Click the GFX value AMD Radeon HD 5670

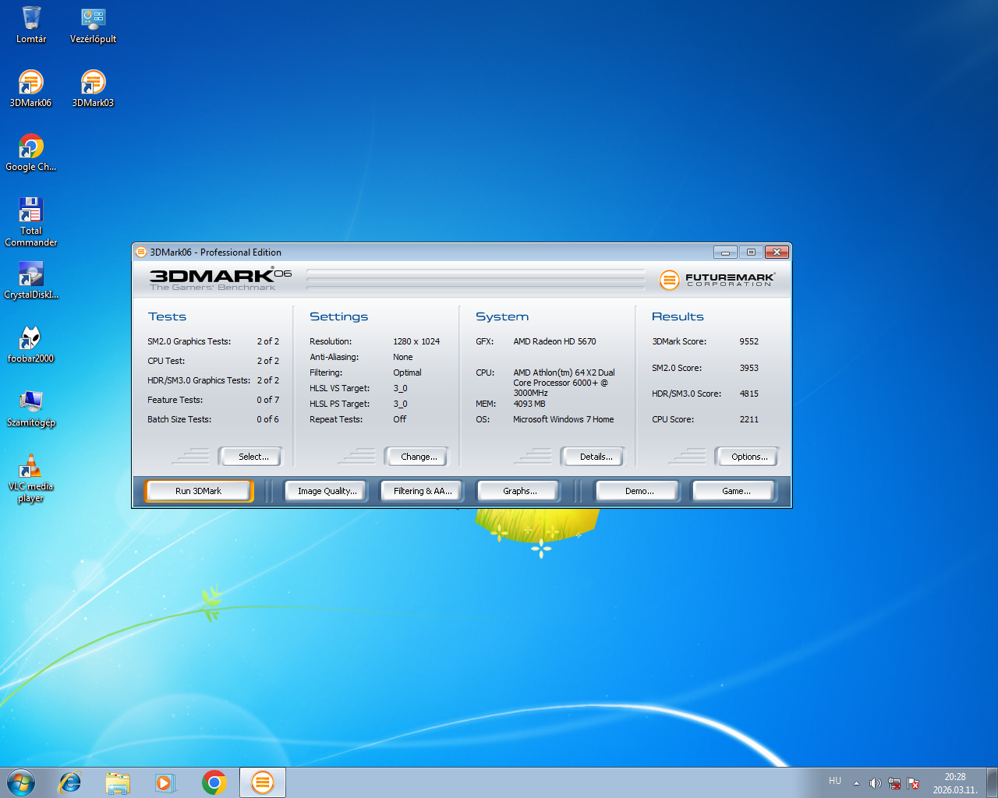click(x=554, y=341)
